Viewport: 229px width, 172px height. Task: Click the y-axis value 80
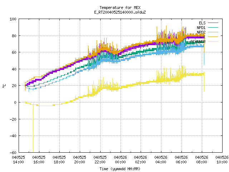(14, 36)
